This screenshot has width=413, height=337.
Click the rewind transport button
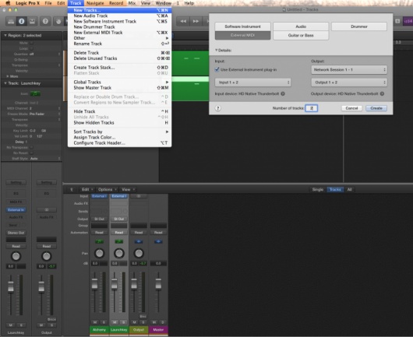[183, 21]
